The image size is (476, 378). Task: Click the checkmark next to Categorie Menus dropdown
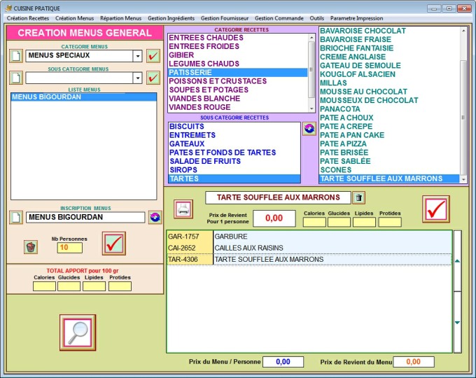[x=153, y=56]
